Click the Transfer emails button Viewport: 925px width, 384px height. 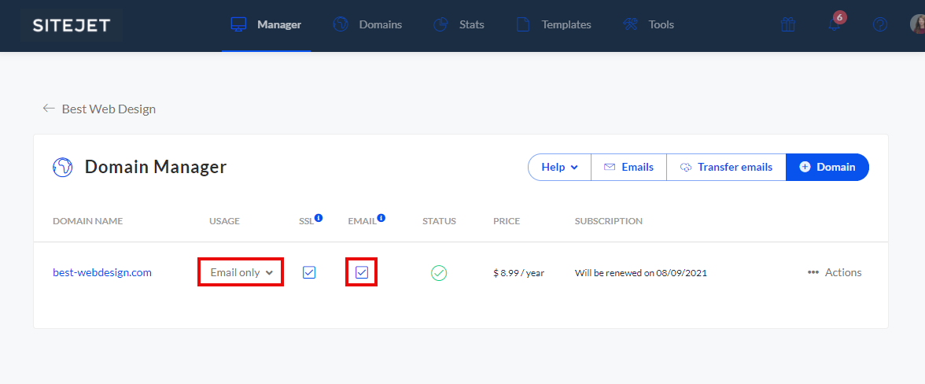[x=726, y=167]
